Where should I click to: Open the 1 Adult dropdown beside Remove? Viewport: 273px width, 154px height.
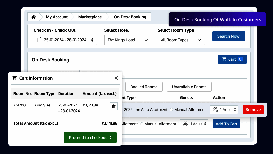click(224, 110)
